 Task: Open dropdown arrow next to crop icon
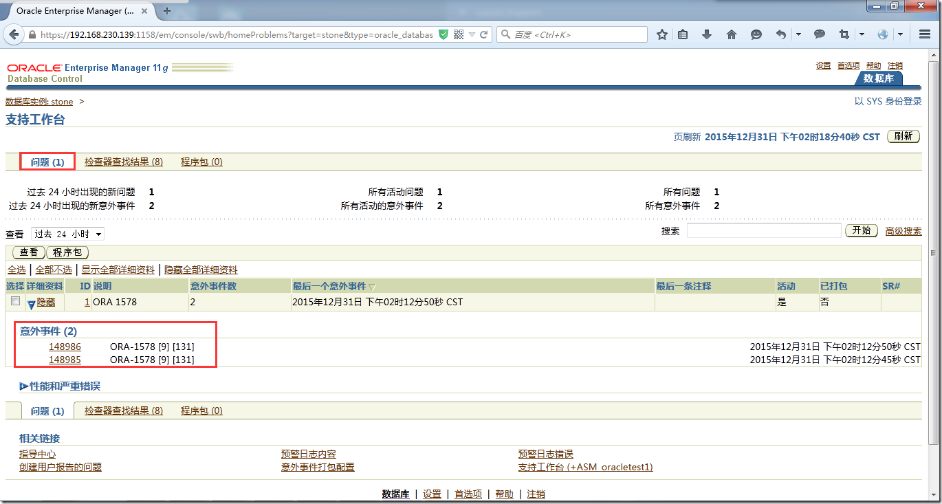(862, 34)
